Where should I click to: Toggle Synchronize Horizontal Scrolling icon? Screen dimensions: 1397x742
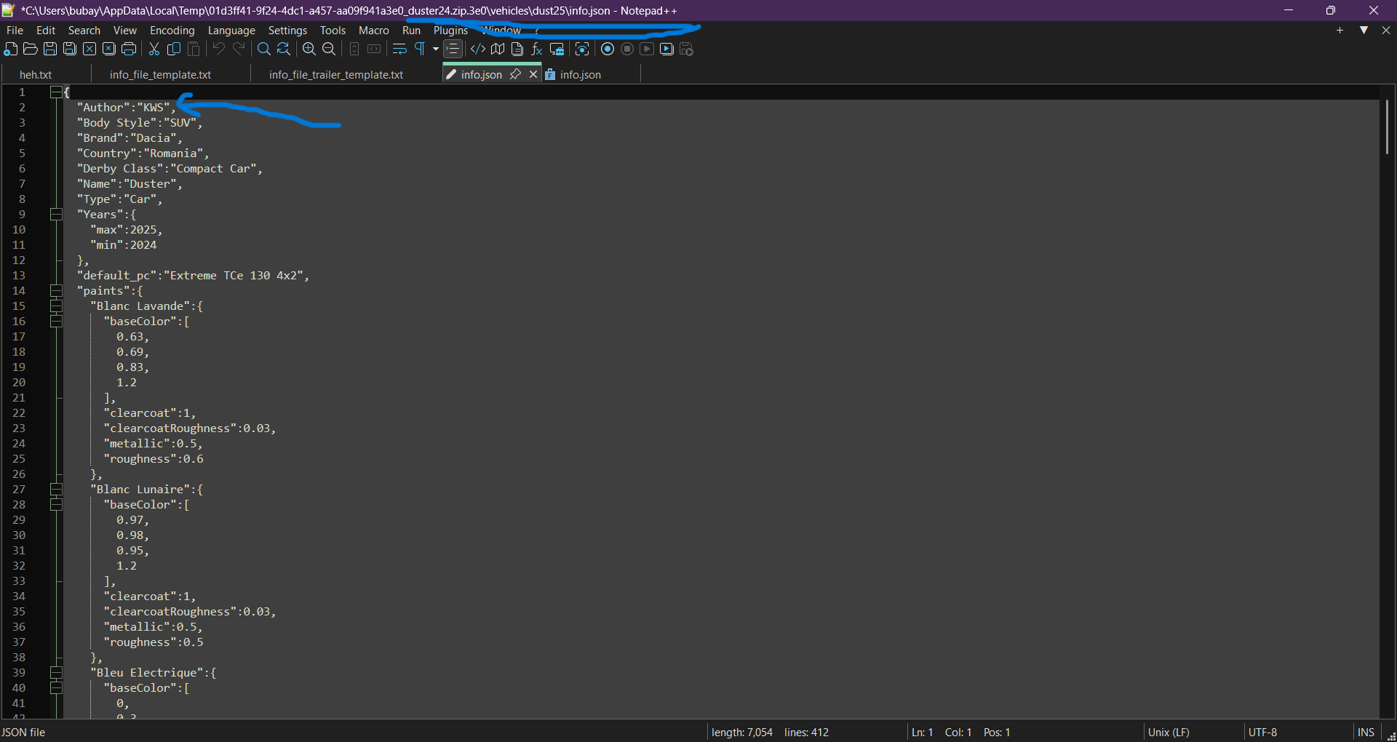pos(374,49)
